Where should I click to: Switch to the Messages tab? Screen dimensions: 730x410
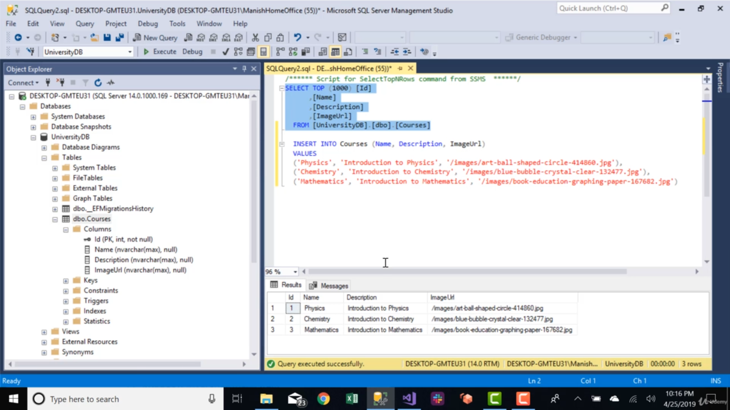coord(328,285)
